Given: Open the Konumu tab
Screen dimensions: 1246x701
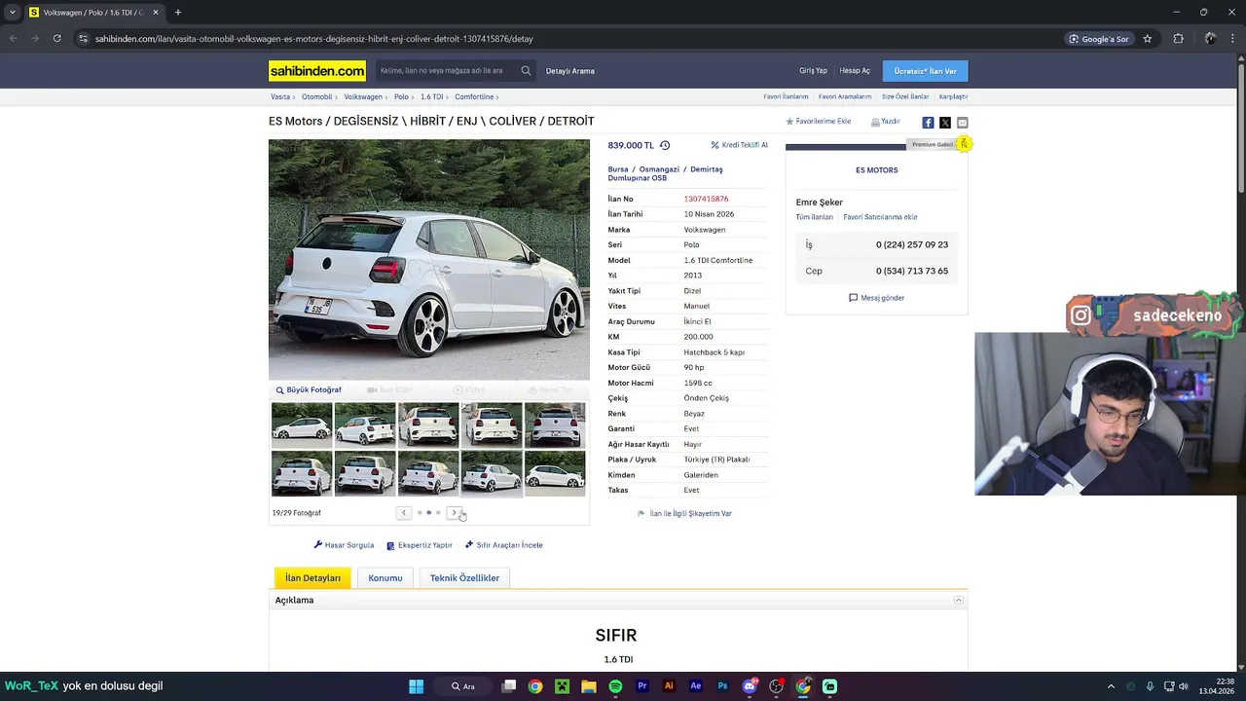Looking at the screenshot, I should [385, 578].
